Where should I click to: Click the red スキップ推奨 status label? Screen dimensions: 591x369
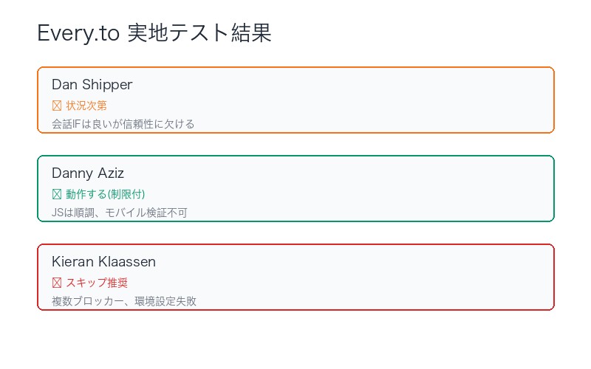point(92,283)
